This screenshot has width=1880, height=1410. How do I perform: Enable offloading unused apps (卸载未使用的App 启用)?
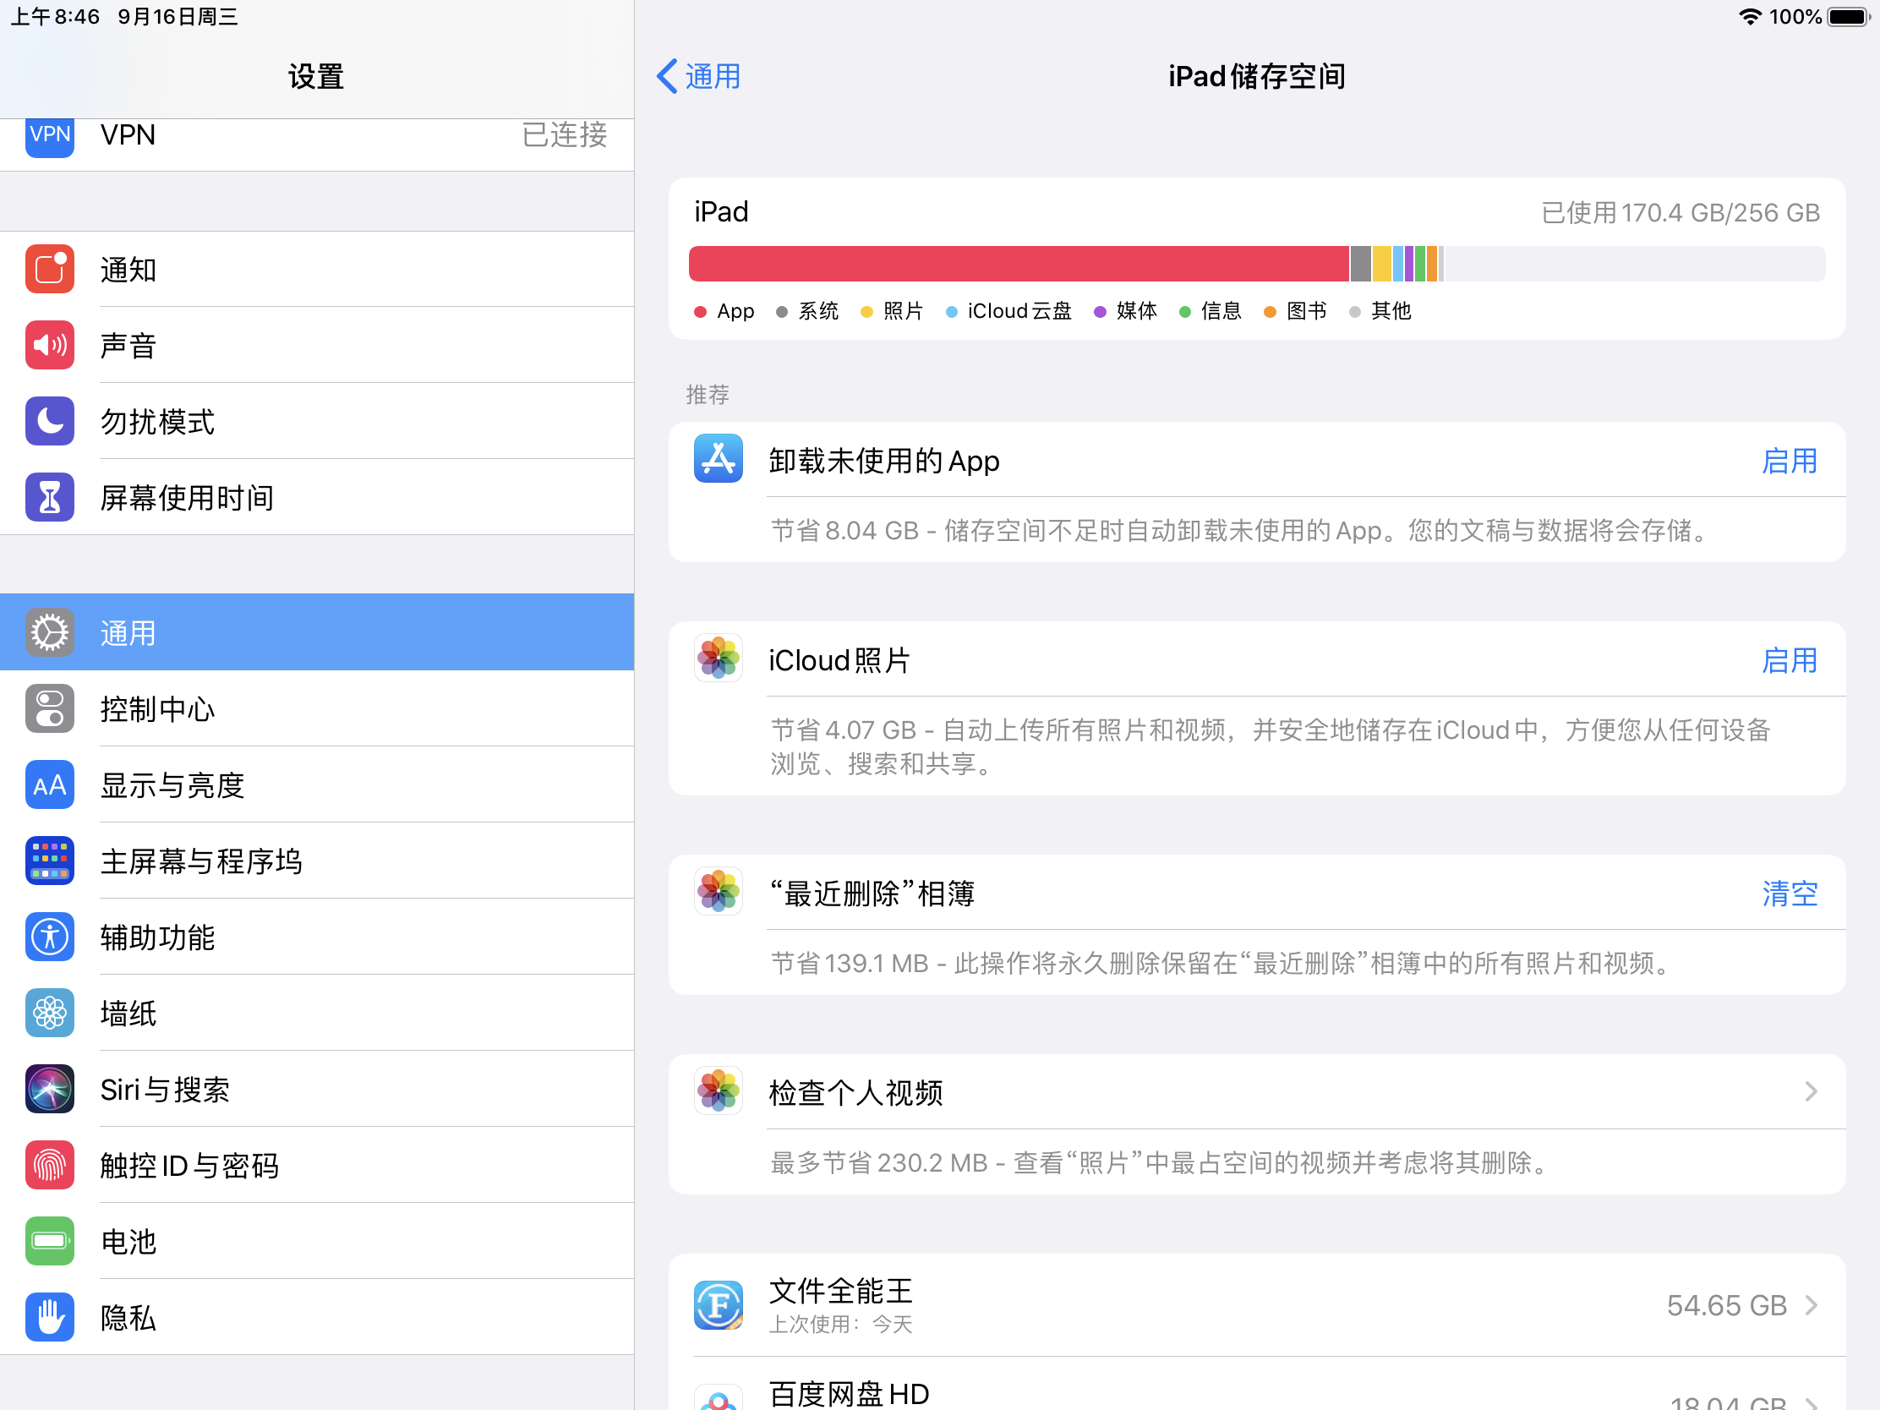[1788, 462]
